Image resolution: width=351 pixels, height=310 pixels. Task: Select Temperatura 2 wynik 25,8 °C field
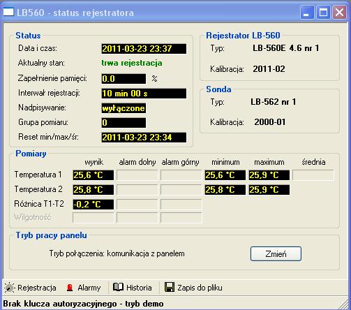94,190
